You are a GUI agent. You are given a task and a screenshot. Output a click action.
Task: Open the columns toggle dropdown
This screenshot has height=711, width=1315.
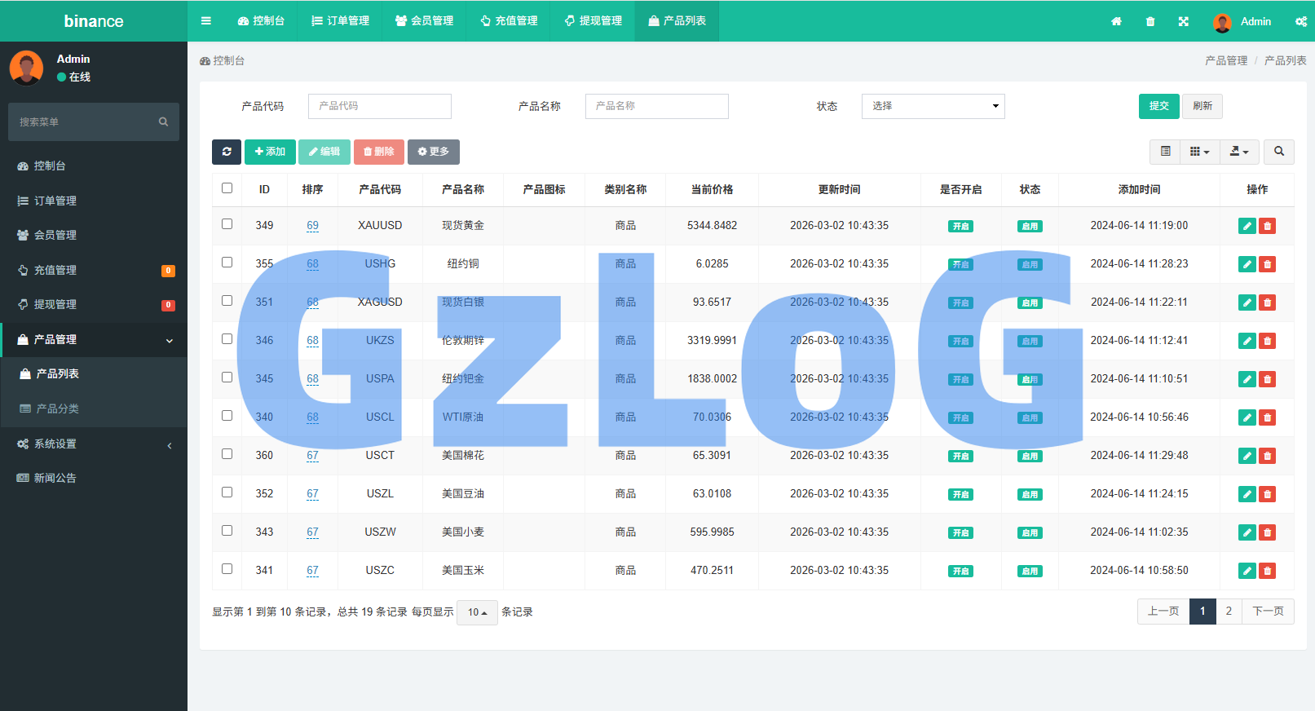(1200, 152)
